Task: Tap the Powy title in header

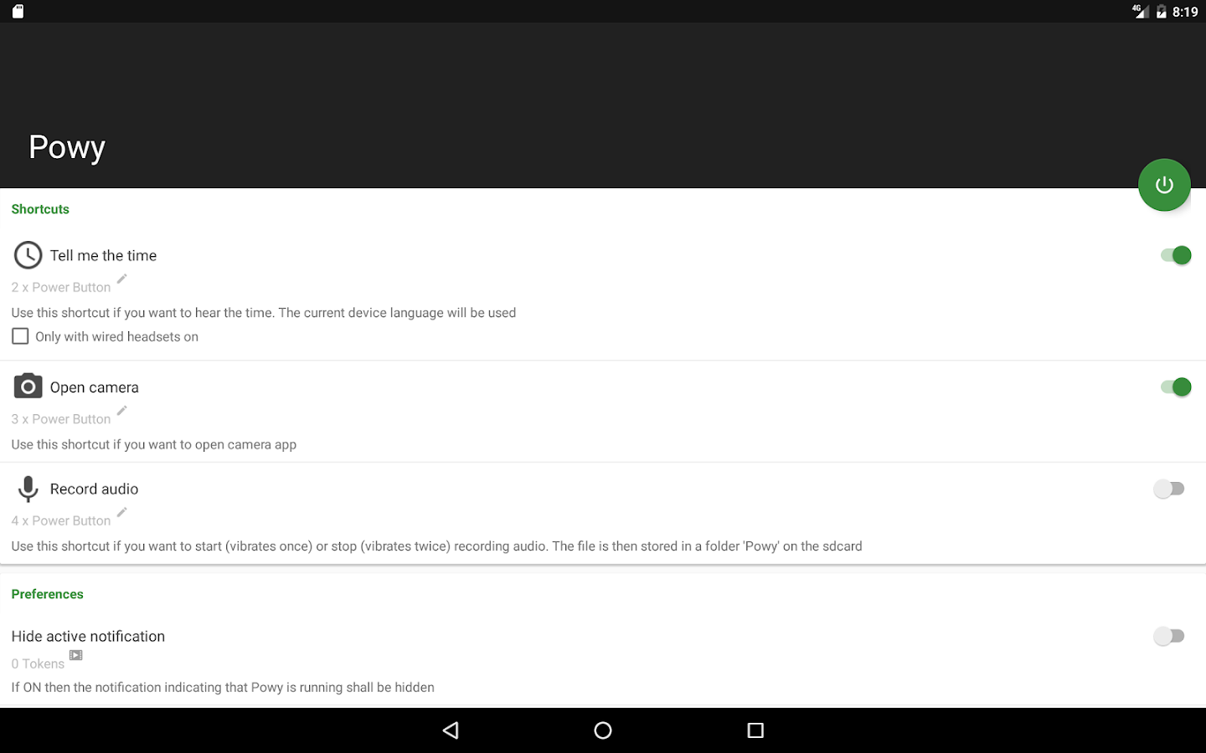Action: 67,147
